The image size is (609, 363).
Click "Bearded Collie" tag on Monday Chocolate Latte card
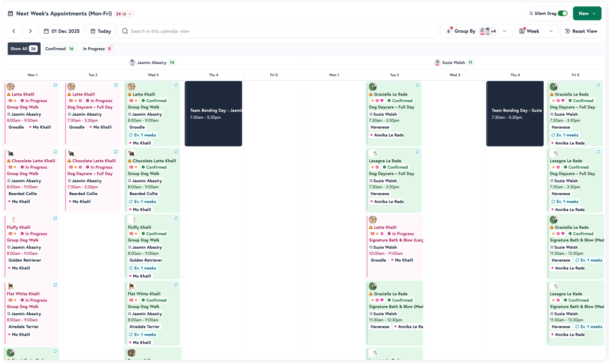23,194
